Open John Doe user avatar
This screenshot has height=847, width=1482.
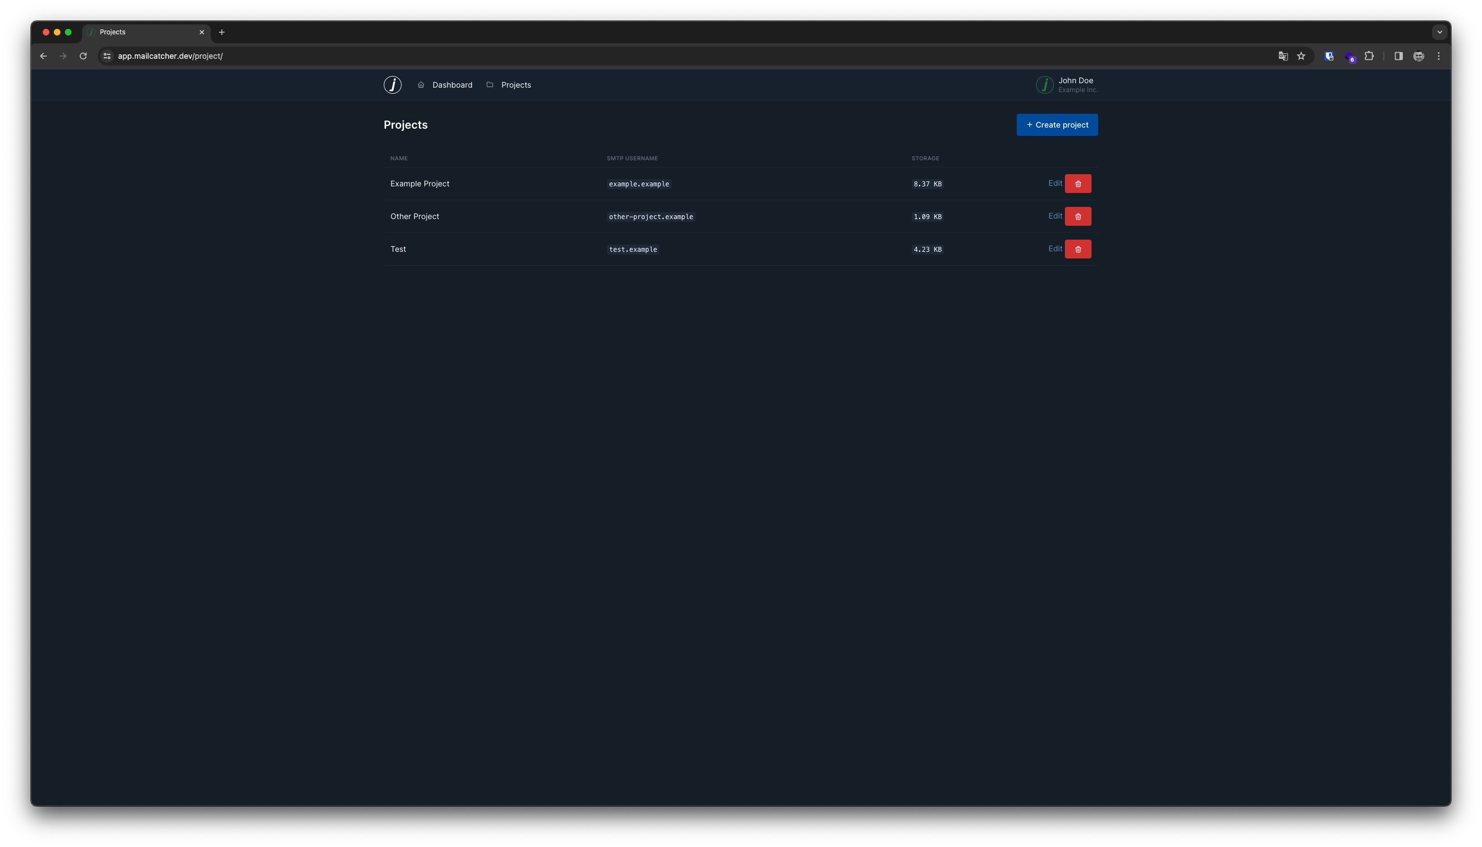coord(1044,85)
